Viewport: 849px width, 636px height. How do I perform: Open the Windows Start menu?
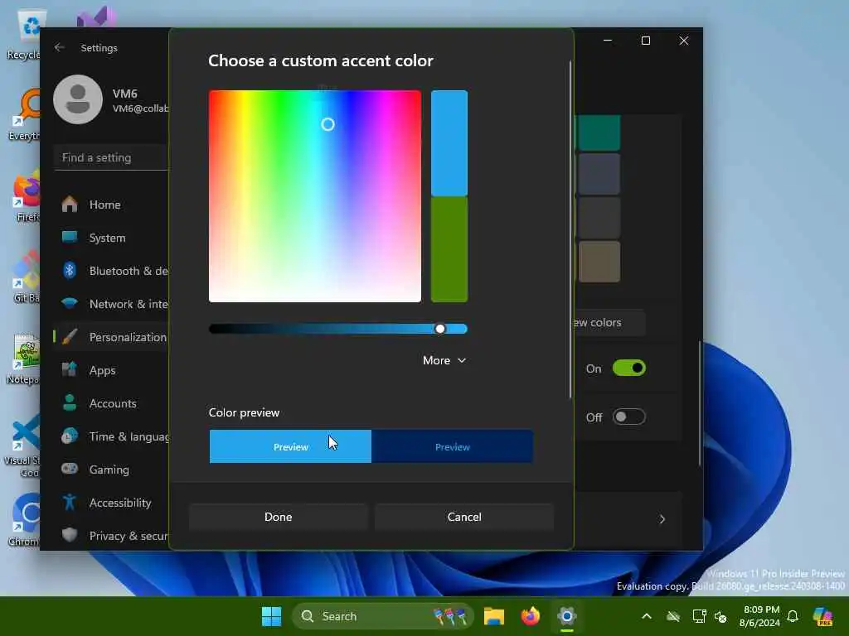(271, 616)
